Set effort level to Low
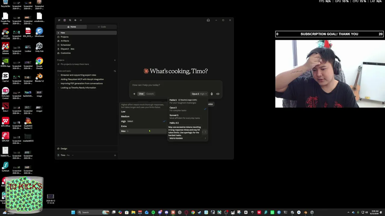The width and height of the screenshot is (385, 216). 143,112
